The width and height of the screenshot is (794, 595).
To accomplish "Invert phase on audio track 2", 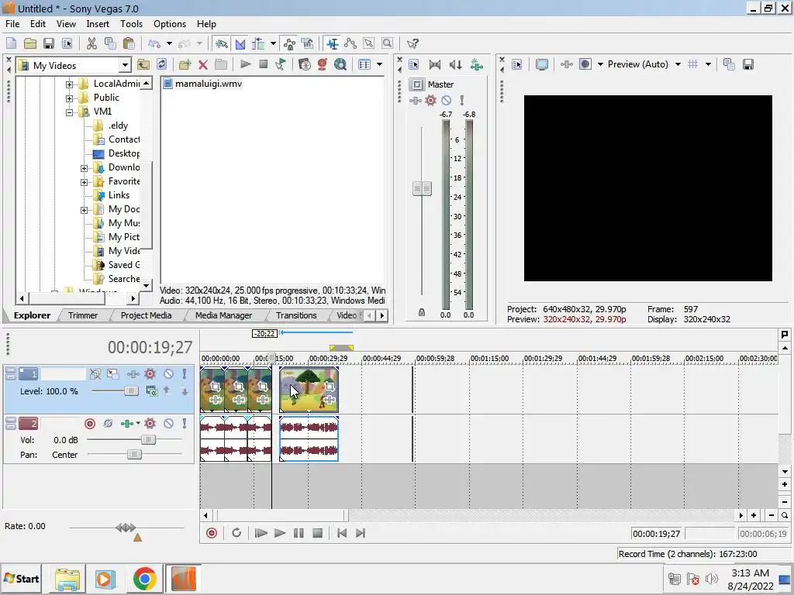I will click(x=108, y=424).
